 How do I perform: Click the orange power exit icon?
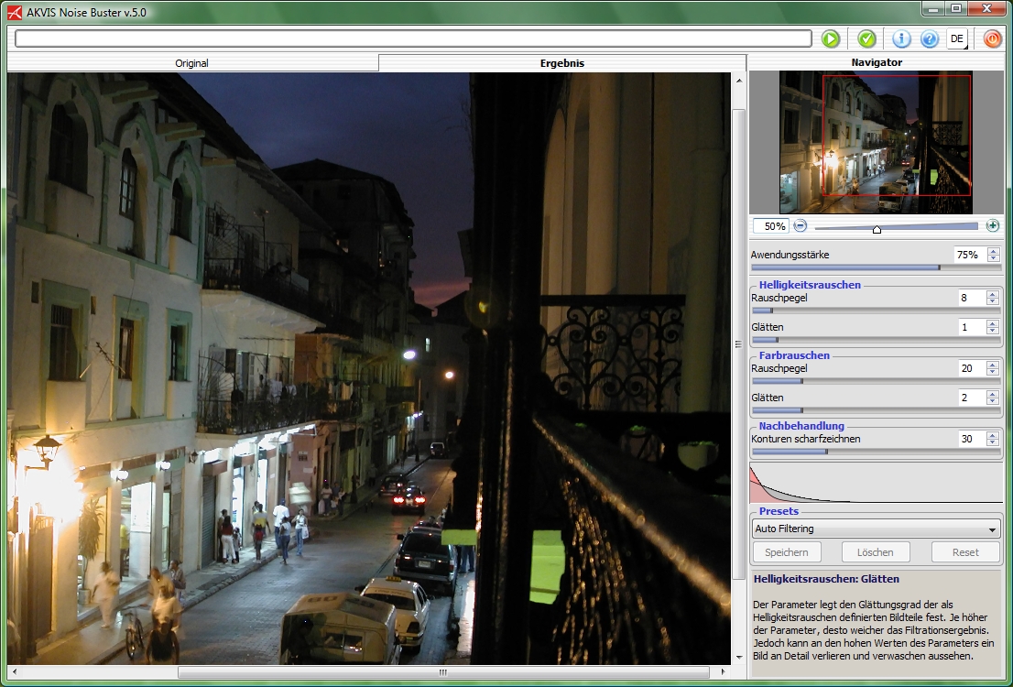[x=993, y=38]
